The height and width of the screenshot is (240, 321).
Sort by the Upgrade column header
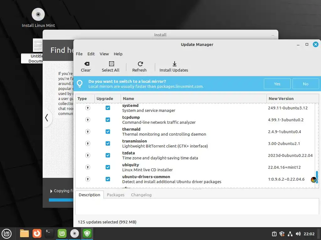[108, 98]
